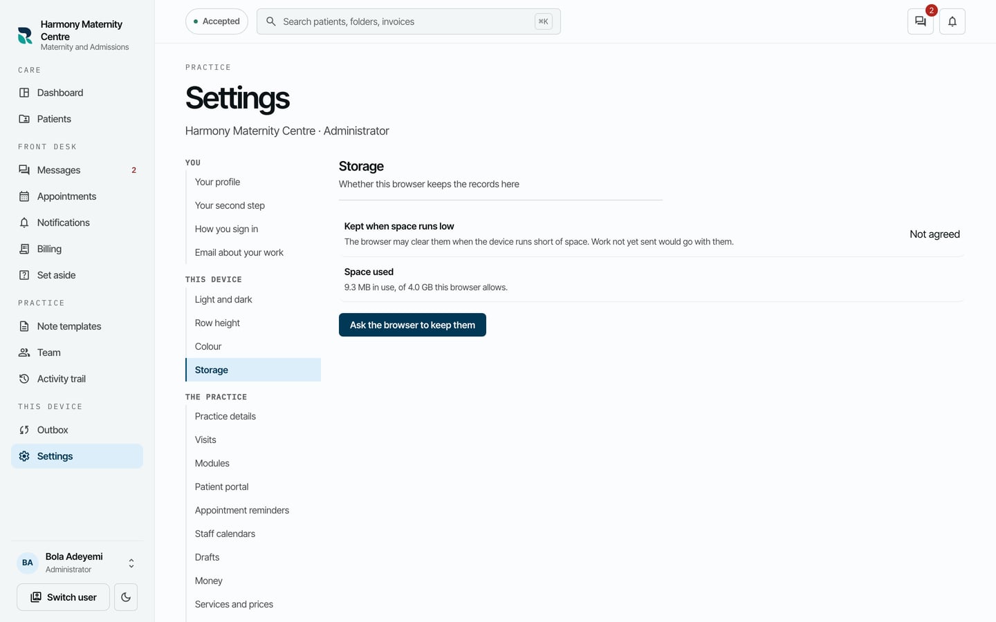Viewport: 996px width, 622px height.
Task: Click the Team people icon
Action: point(24,352)
